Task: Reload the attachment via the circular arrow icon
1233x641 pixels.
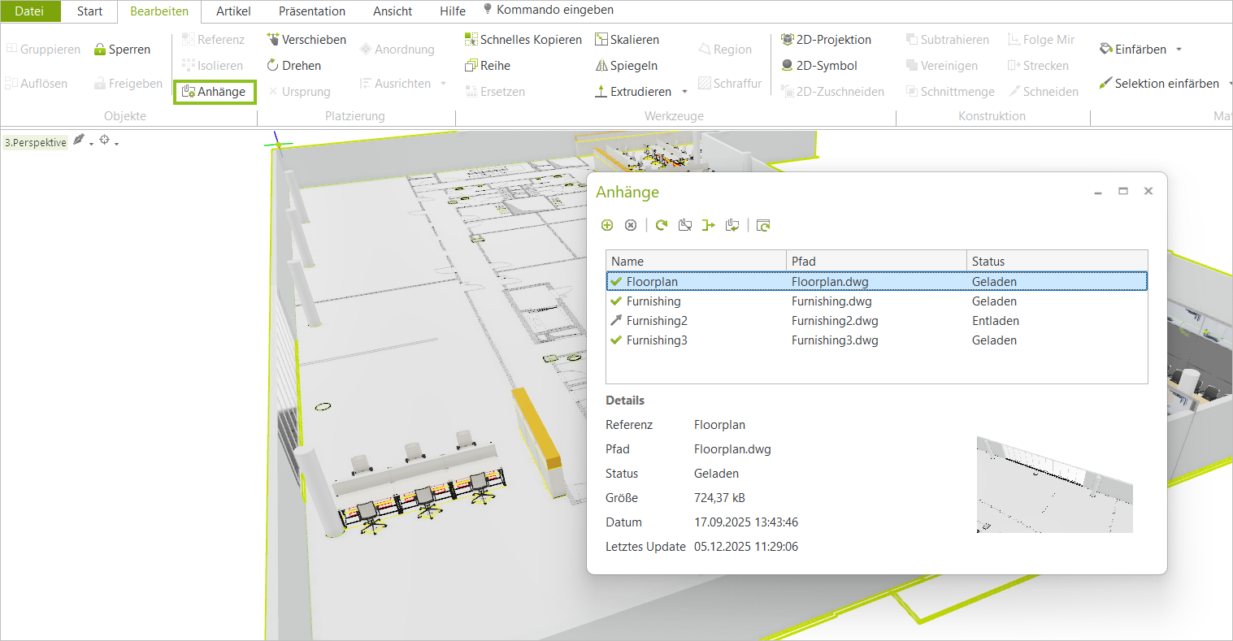Action: click(x=660, y=225)
